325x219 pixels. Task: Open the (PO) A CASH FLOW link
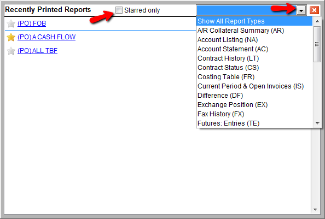[47, 37]
